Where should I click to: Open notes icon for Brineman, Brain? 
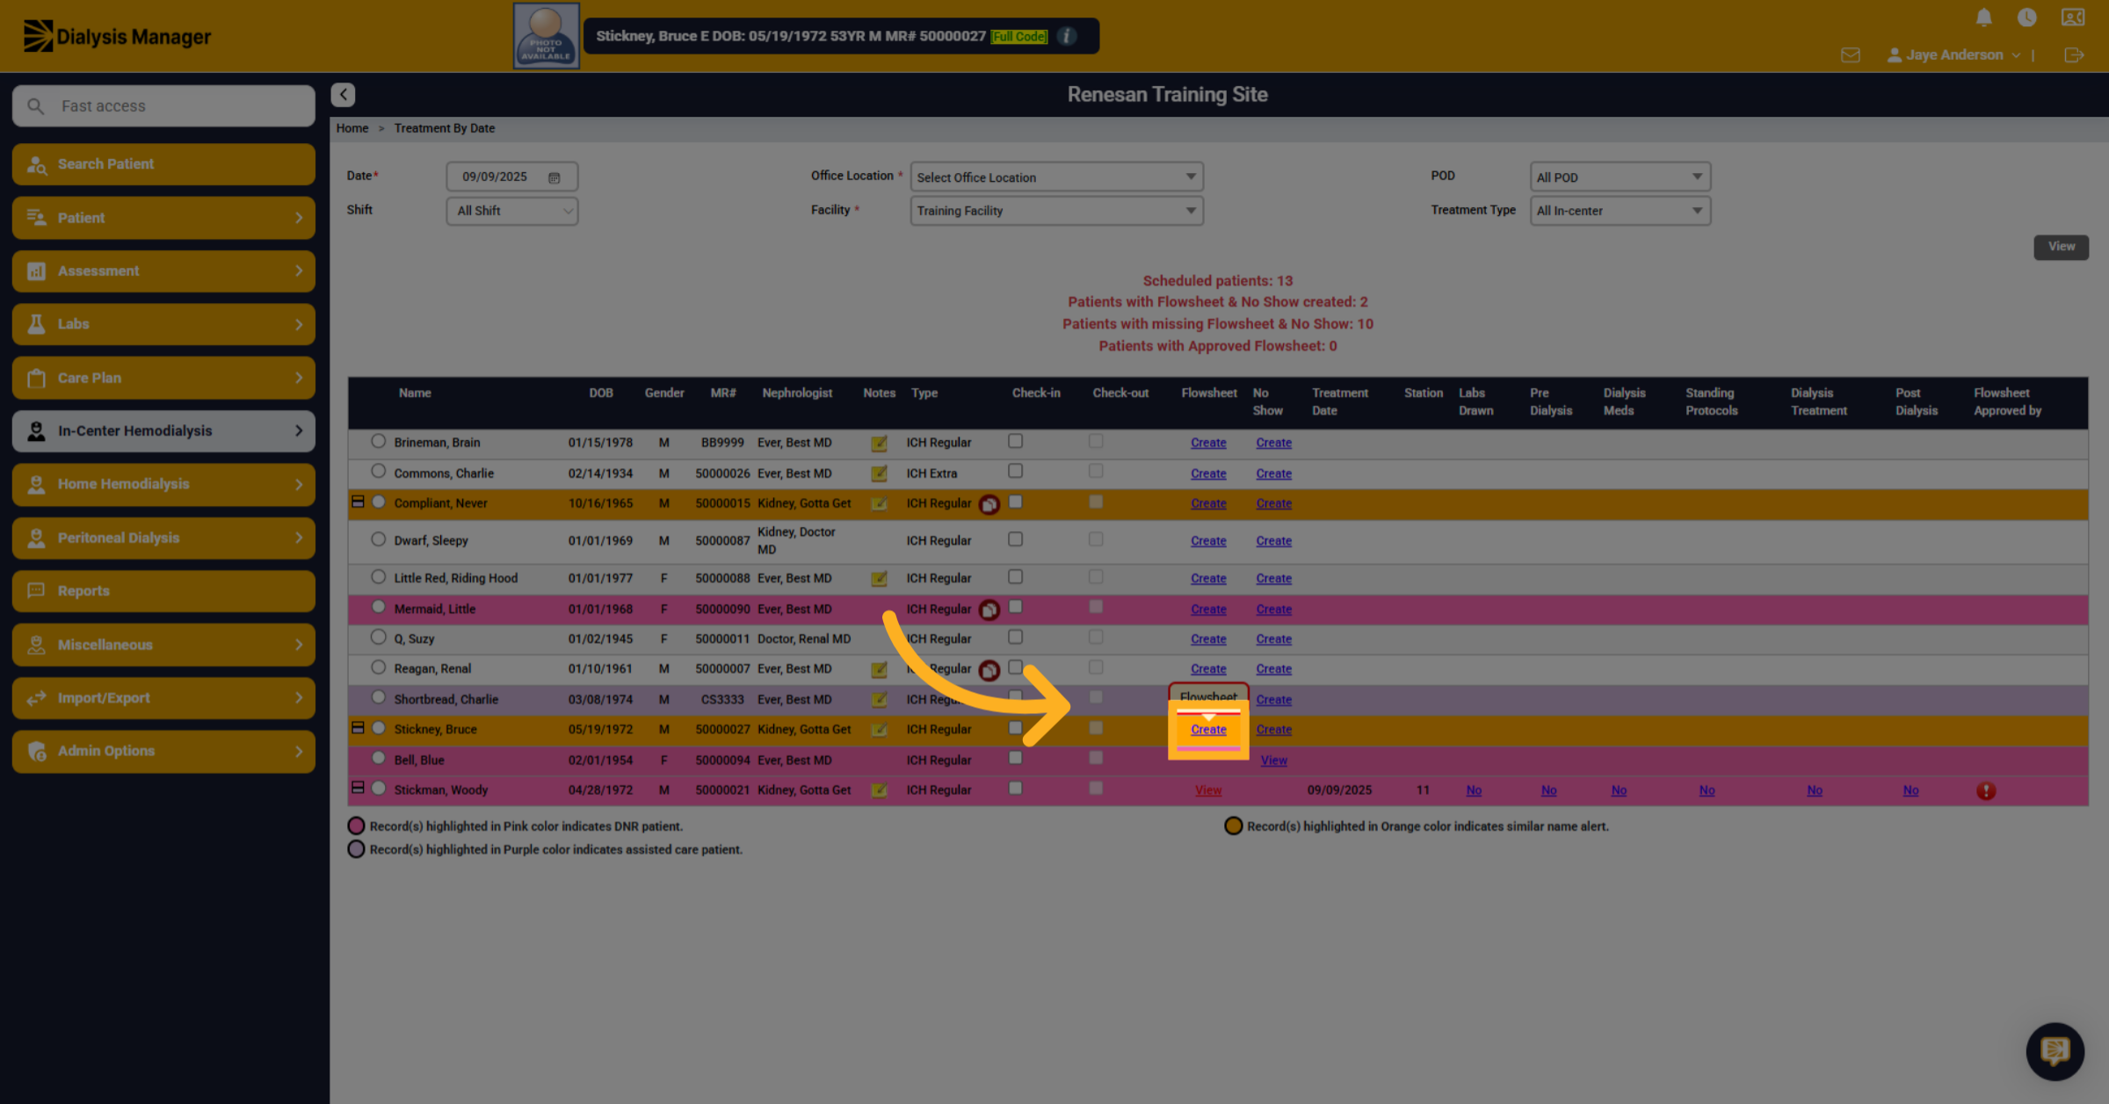pos(879,444)
